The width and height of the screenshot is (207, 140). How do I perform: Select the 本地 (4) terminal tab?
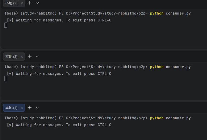click(11, 108)
